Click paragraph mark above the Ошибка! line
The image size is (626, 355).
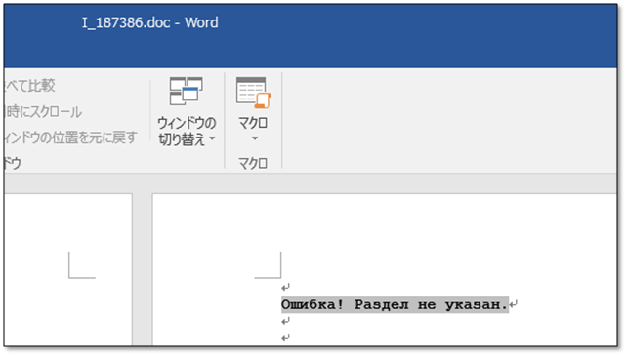[x=285, y=287]
